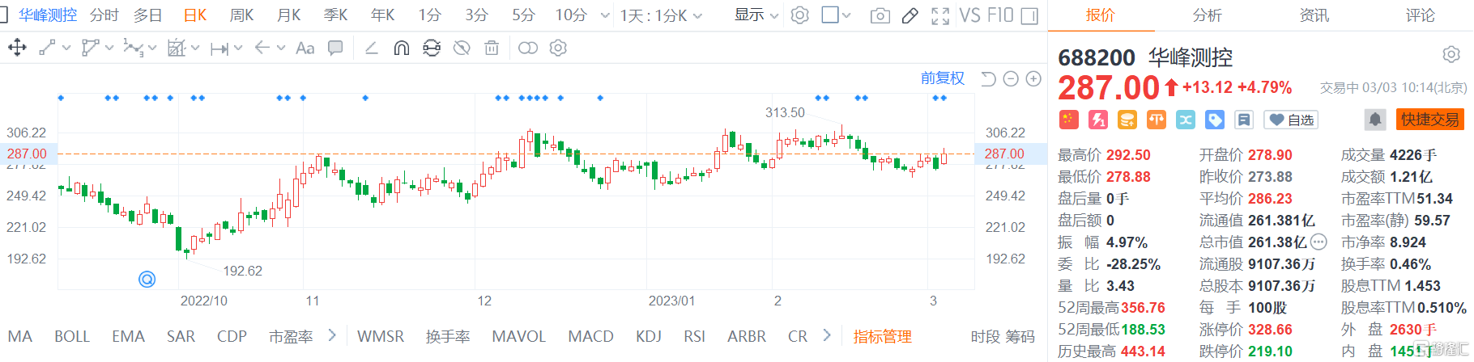Choose the drawing pencil line style

point(372,48)
